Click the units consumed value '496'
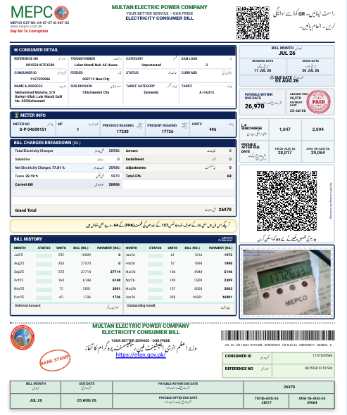347x415 pixels. (x=213, y=129)
